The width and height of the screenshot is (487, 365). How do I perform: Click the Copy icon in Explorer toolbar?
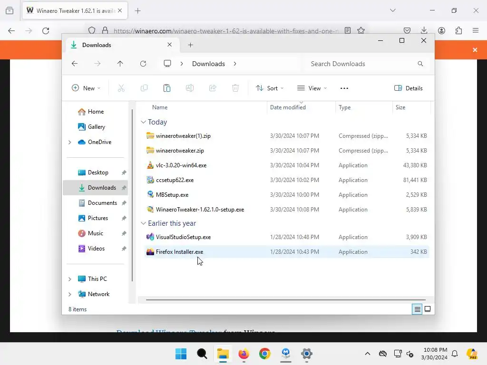click(144, 88)
